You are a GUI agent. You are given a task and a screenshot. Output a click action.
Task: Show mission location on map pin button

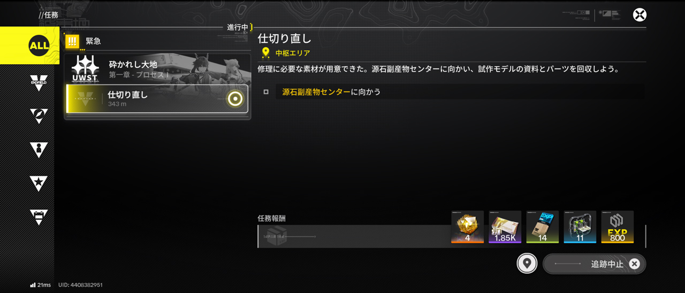[x=527, y=264]
